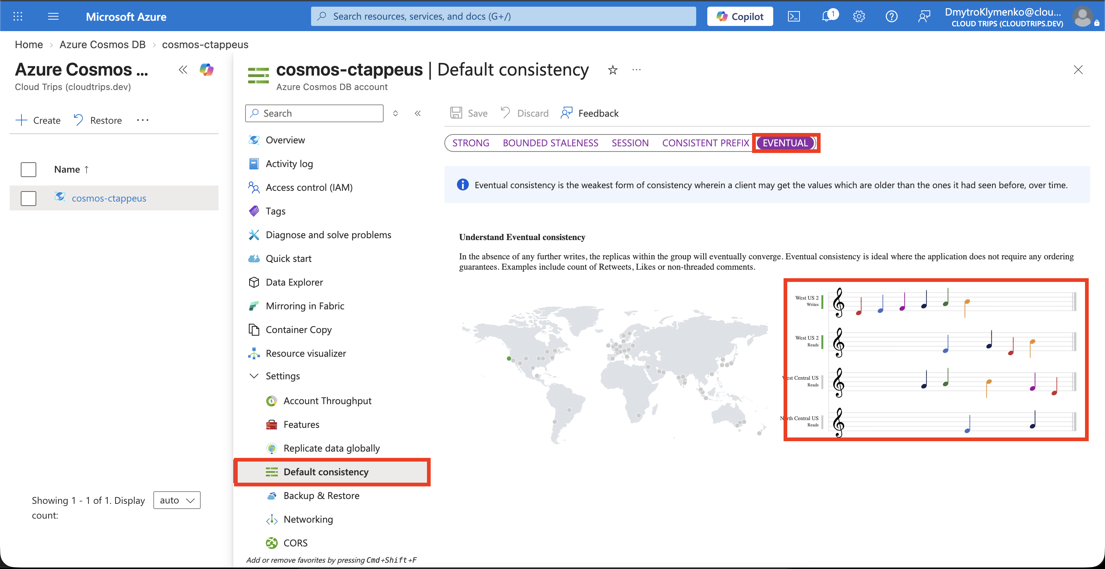The image size is (1105, 569).
Task: Collapse the Azure Cosmos DB list pane
Action: pyautogui.click(x=183, y=70)
